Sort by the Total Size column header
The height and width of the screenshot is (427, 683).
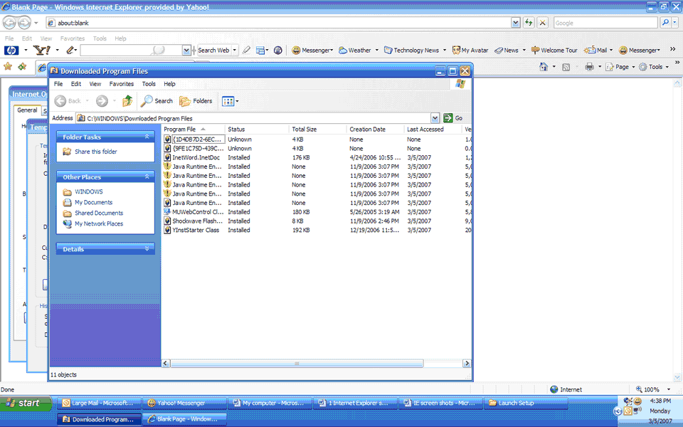(x=317, y=130)
